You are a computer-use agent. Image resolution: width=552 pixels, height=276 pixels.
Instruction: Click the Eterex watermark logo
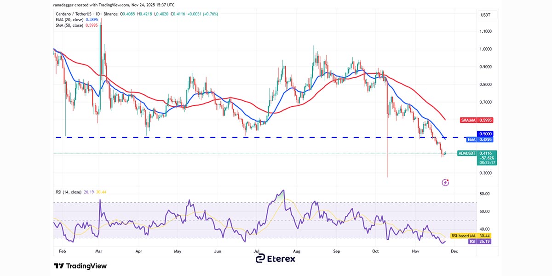click(x=276, y=259)
